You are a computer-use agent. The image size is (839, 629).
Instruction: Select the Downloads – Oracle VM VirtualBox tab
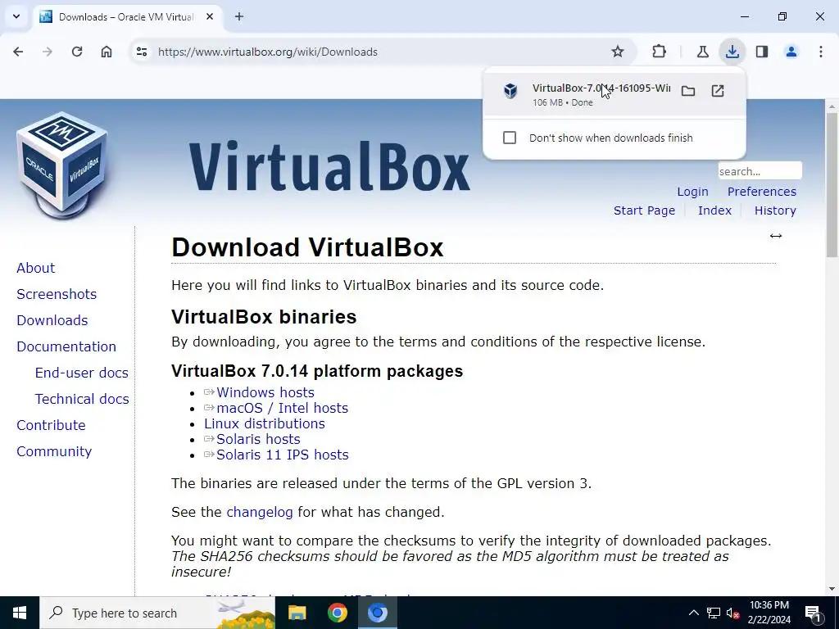[x=125, y=17]
